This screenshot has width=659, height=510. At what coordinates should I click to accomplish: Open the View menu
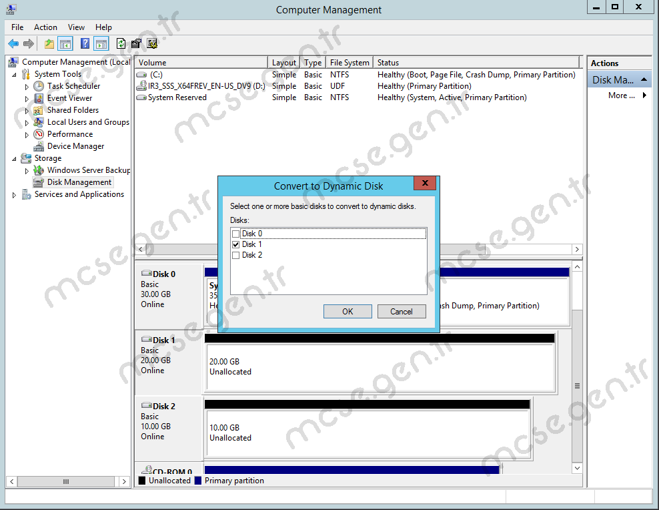tap(76, 27)
